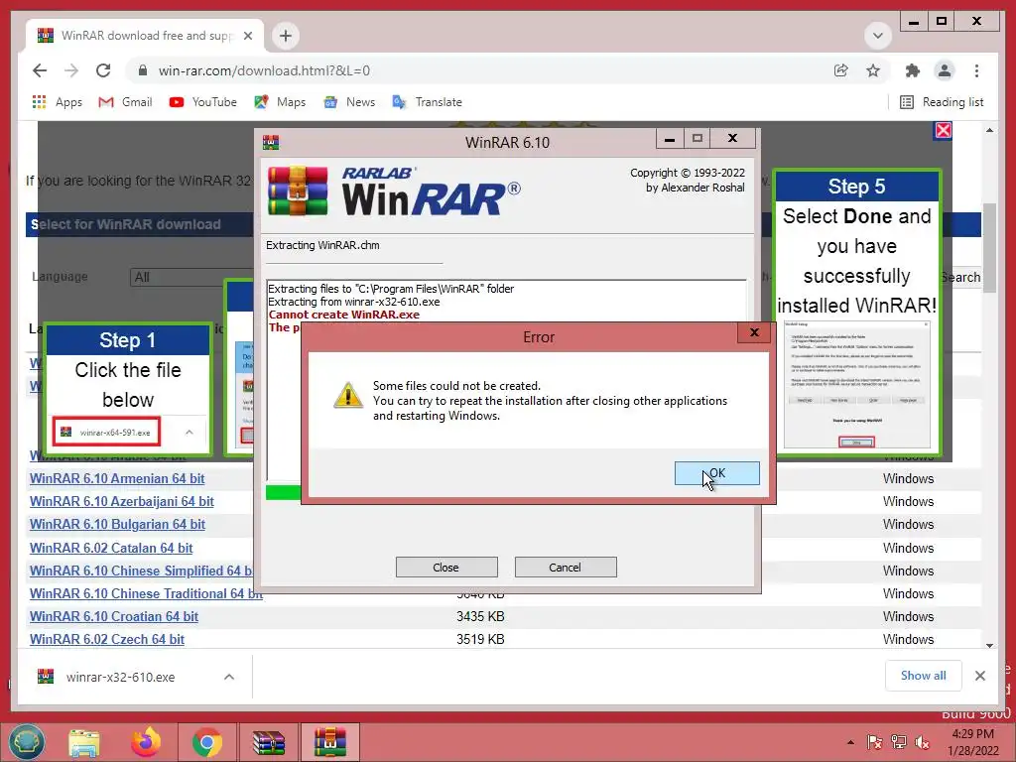The height and width of the screenshot is (762, 1016).
Task: Open WinRAR 6.10 Armenian 64 bit link
Action: pyautogui.click(x=117, y=478)
